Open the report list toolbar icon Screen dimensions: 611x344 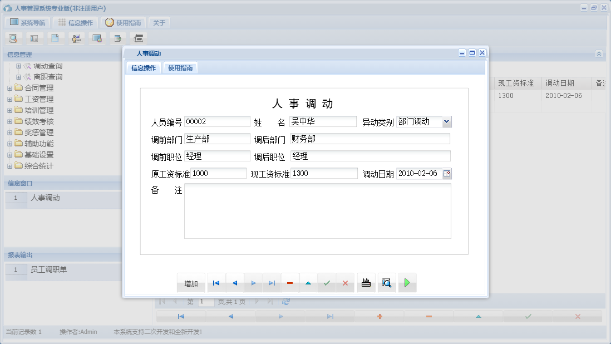34,38
